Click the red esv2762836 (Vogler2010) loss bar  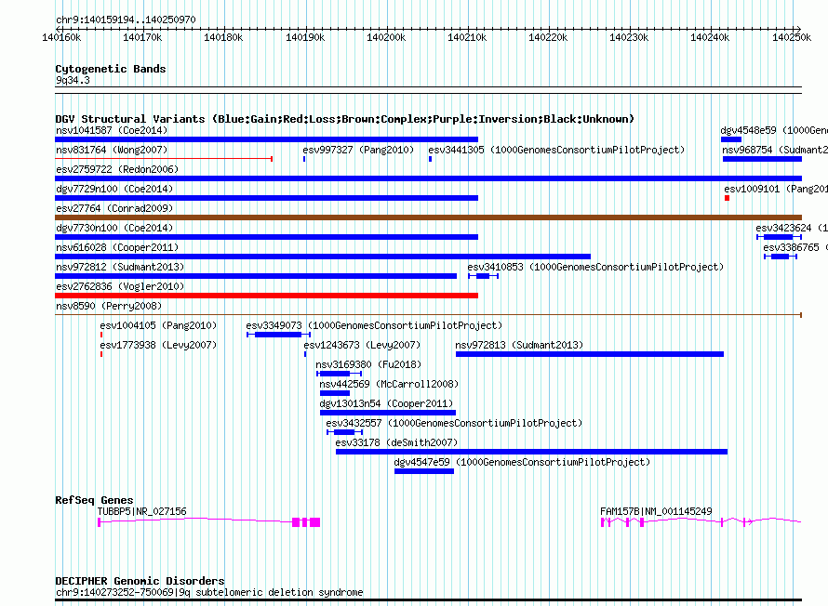pos(267,296)
